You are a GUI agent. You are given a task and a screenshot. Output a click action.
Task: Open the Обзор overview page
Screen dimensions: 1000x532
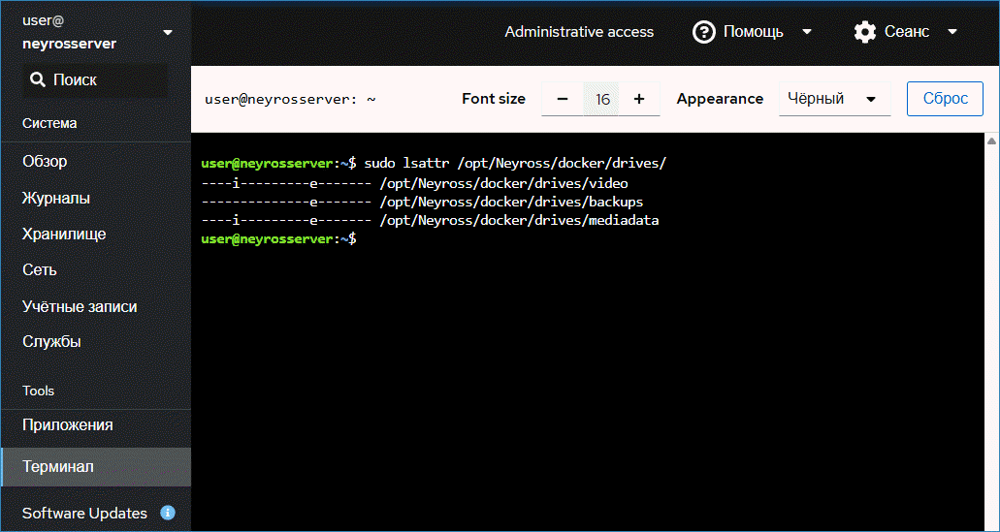coord(45,162)
